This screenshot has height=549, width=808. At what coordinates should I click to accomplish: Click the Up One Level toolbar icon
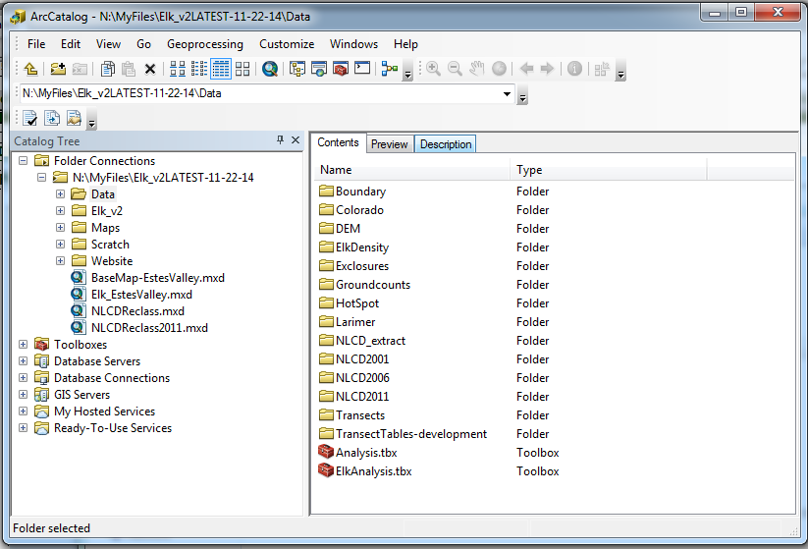pyautogui.click(x=30, y=69)
